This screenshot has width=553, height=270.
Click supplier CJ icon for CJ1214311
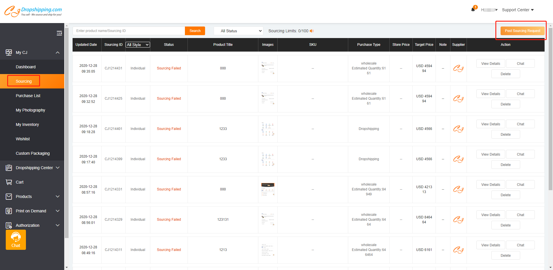coord(458,250)
